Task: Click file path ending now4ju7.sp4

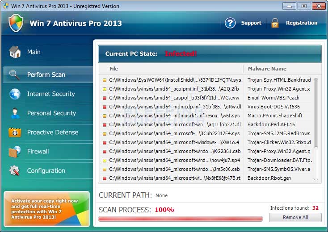Action: pyautogui.click(x=174, y=160)
